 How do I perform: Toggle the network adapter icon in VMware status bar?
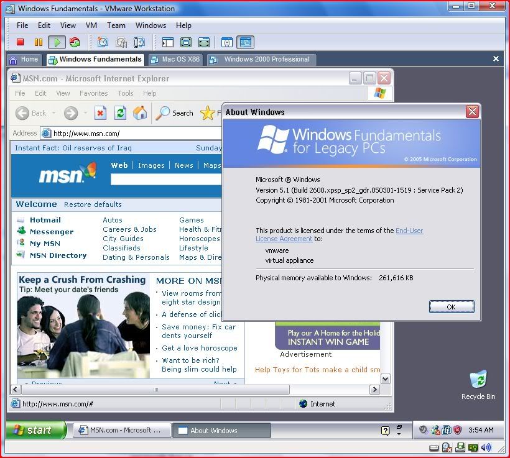[460, 447]
